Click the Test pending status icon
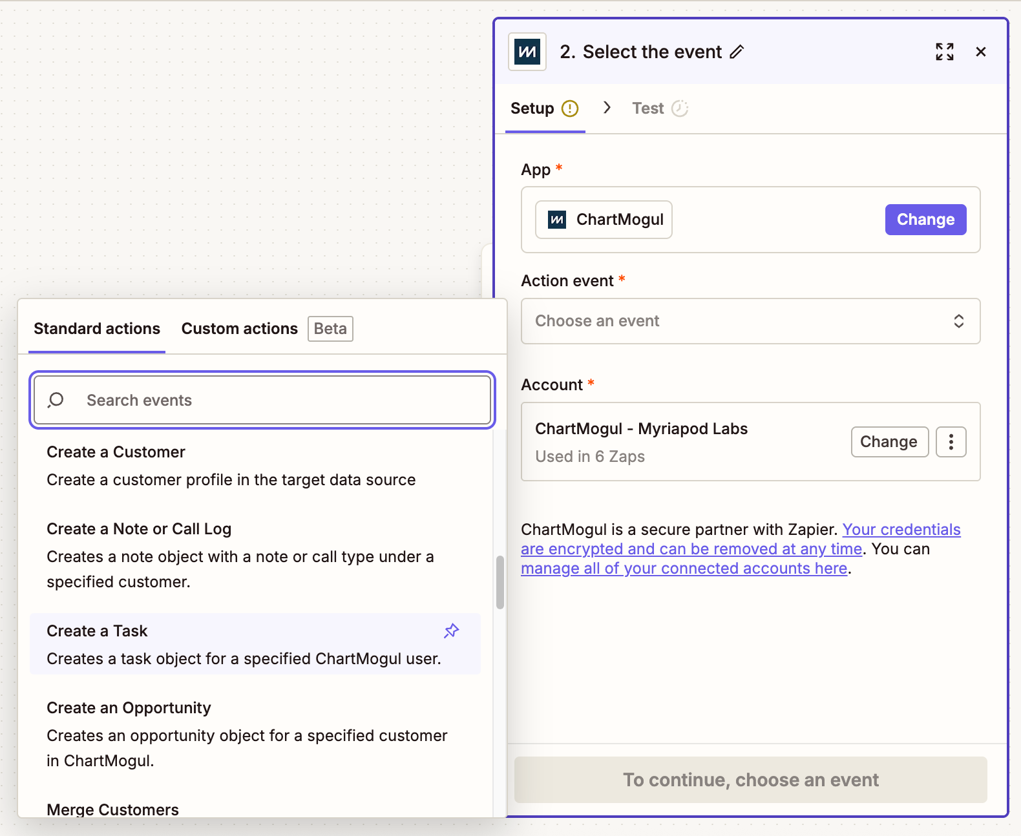1021x836 pixels. point(680,109)
